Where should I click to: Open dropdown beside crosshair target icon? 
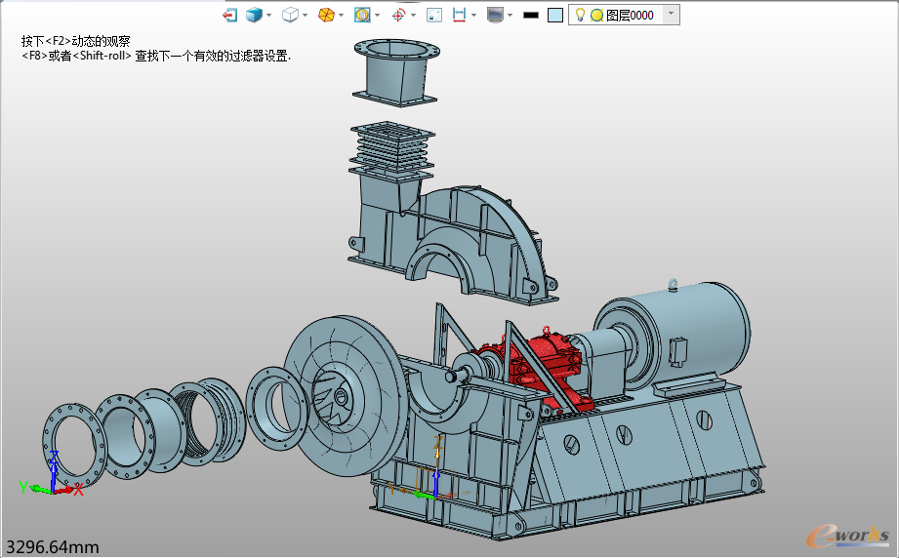tap(413, 16)
